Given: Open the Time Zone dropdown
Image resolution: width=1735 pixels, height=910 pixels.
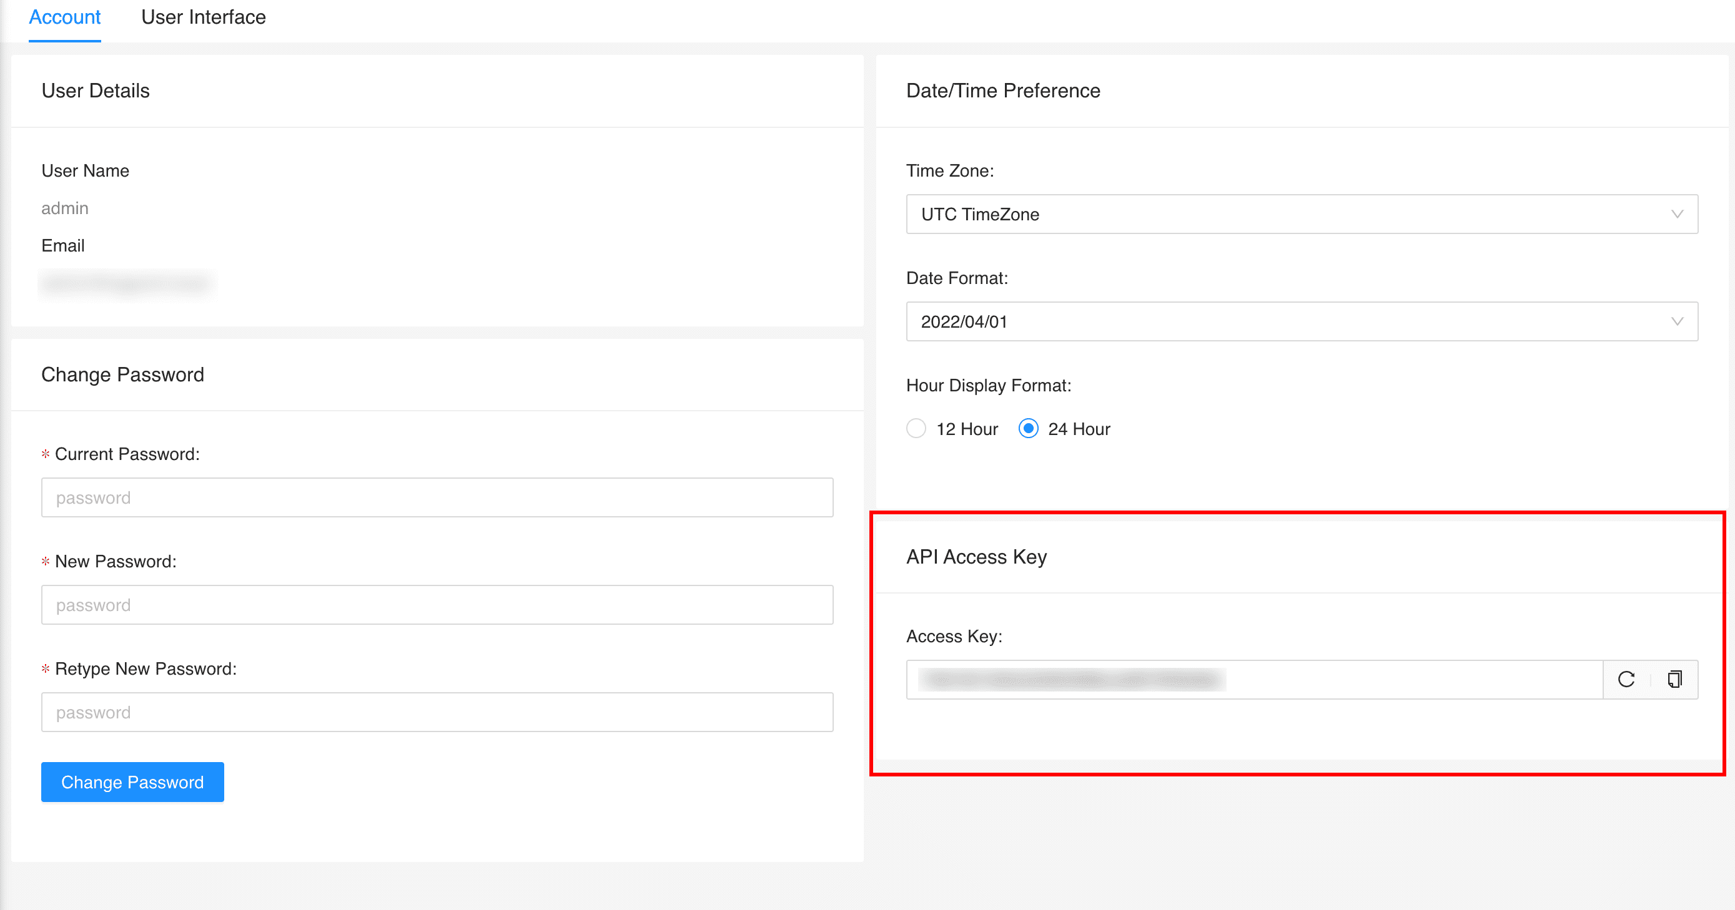Looking at the screenshot, I should point(1302,214).
